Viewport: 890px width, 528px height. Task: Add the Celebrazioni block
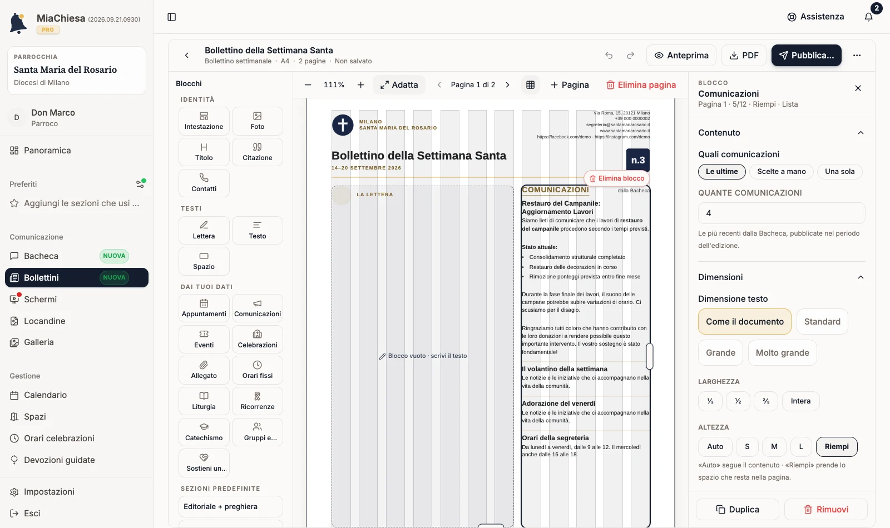pos(258,340)
